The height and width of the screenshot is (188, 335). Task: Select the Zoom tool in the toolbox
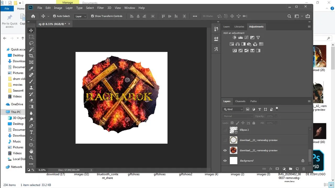pyautogui.click(x=31, y=157)
